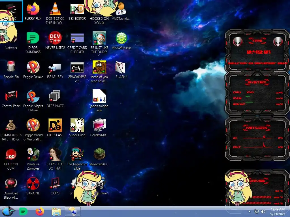290x217 pixels.
Task: Open the network tray icon
Action: coord(257,212)
